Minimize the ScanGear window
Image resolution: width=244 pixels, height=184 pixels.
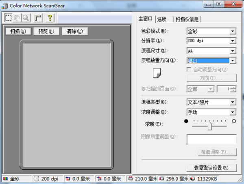[x=209, y=4]
